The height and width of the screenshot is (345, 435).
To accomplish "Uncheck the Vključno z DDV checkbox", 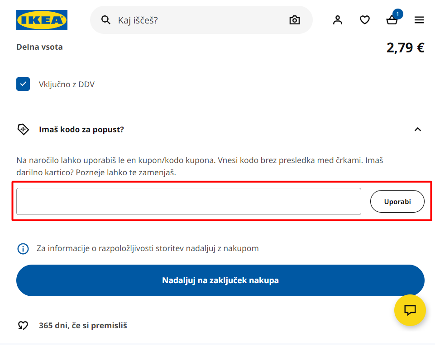I will point(23,84).
